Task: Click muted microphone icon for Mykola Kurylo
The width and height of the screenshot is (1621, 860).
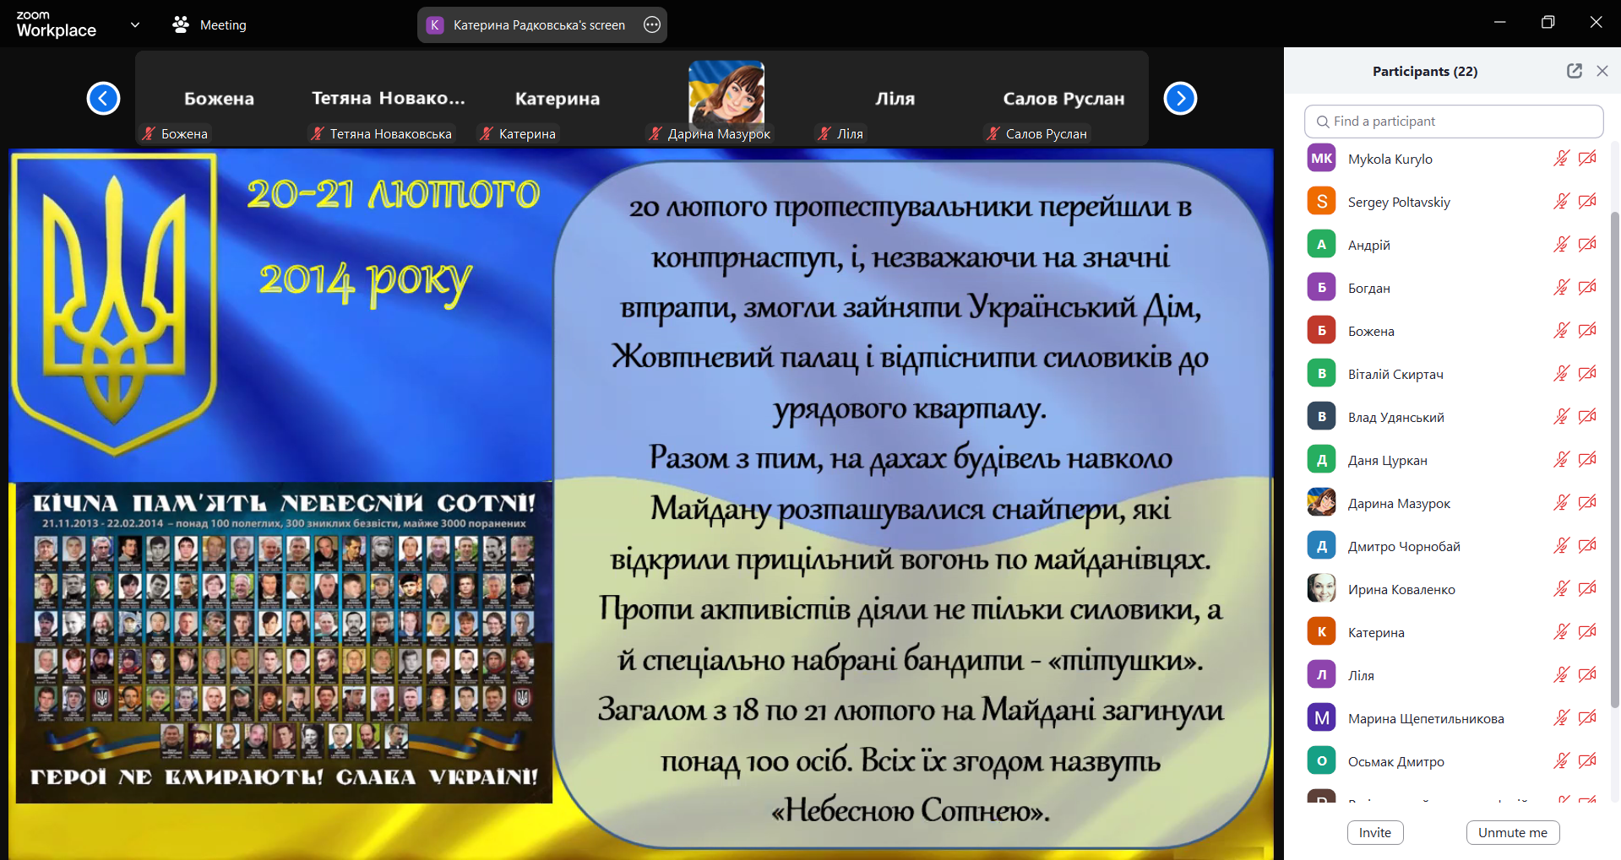Action: point(1561,159)
